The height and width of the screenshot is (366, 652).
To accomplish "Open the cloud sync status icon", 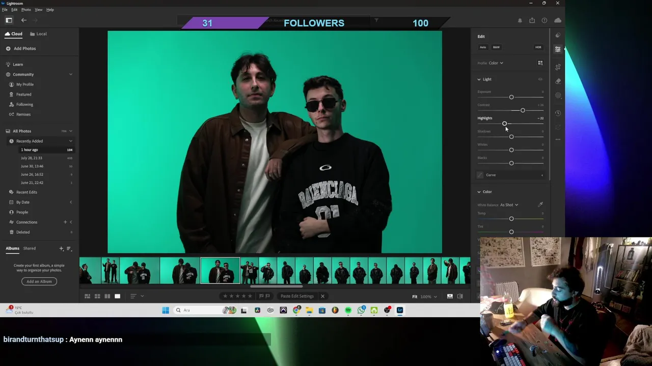I will [x=557, y=20].
